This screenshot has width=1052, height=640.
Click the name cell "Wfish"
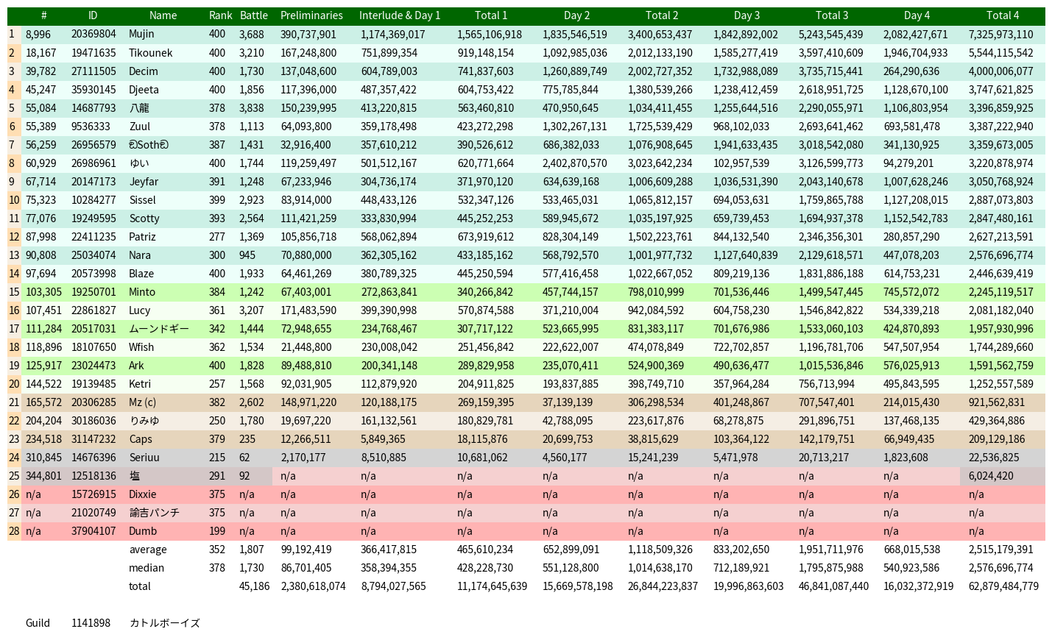pos(142,347)
